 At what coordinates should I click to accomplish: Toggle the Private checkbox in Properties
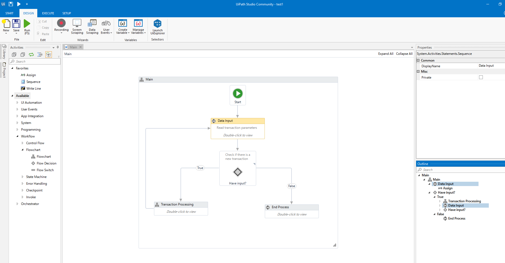point(481,77)
